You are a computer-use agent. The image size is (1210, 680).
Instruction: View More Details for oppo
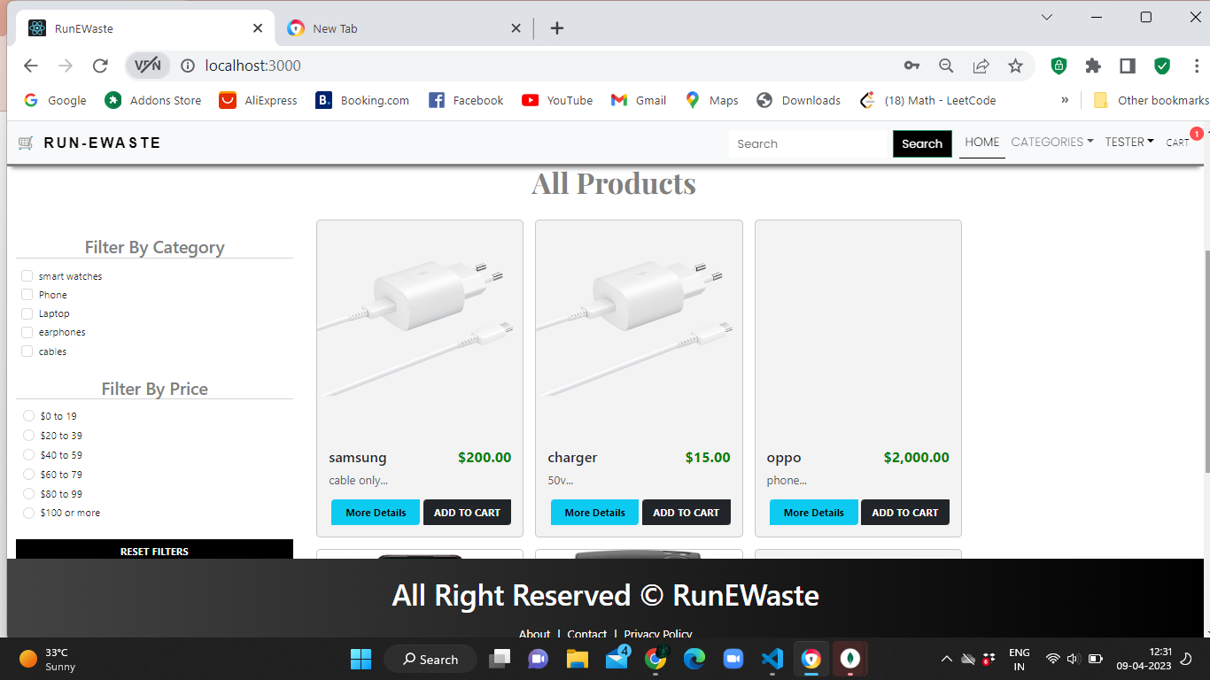click(x=814, y=513)
